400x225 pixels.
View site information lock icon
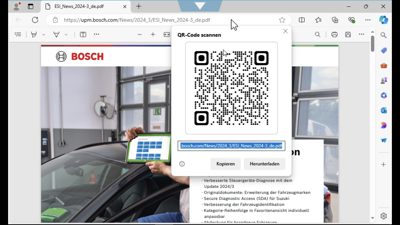pyautogui.click(x=55, y=20)
